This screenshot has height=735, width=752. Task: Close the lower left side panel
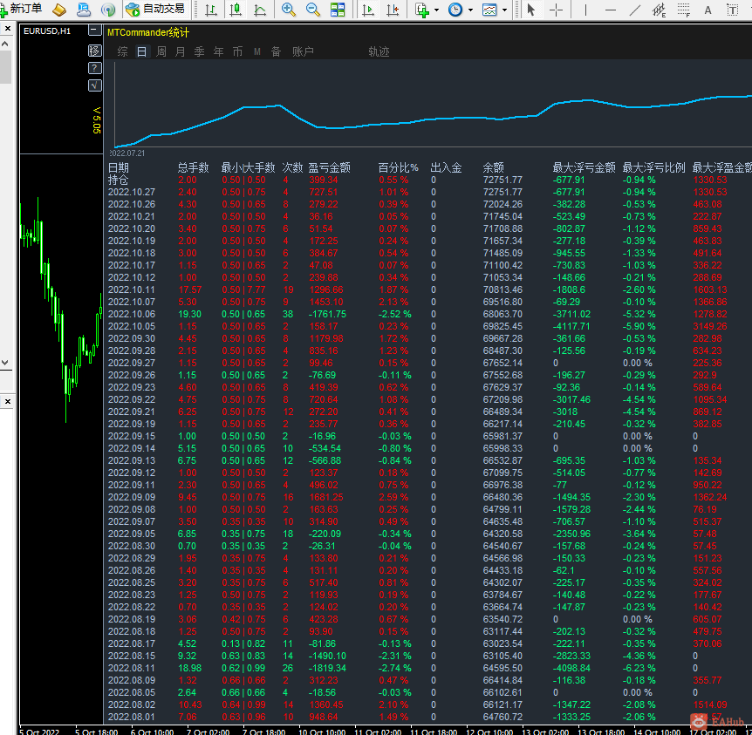pyautogui.click(x=8, y=401)
